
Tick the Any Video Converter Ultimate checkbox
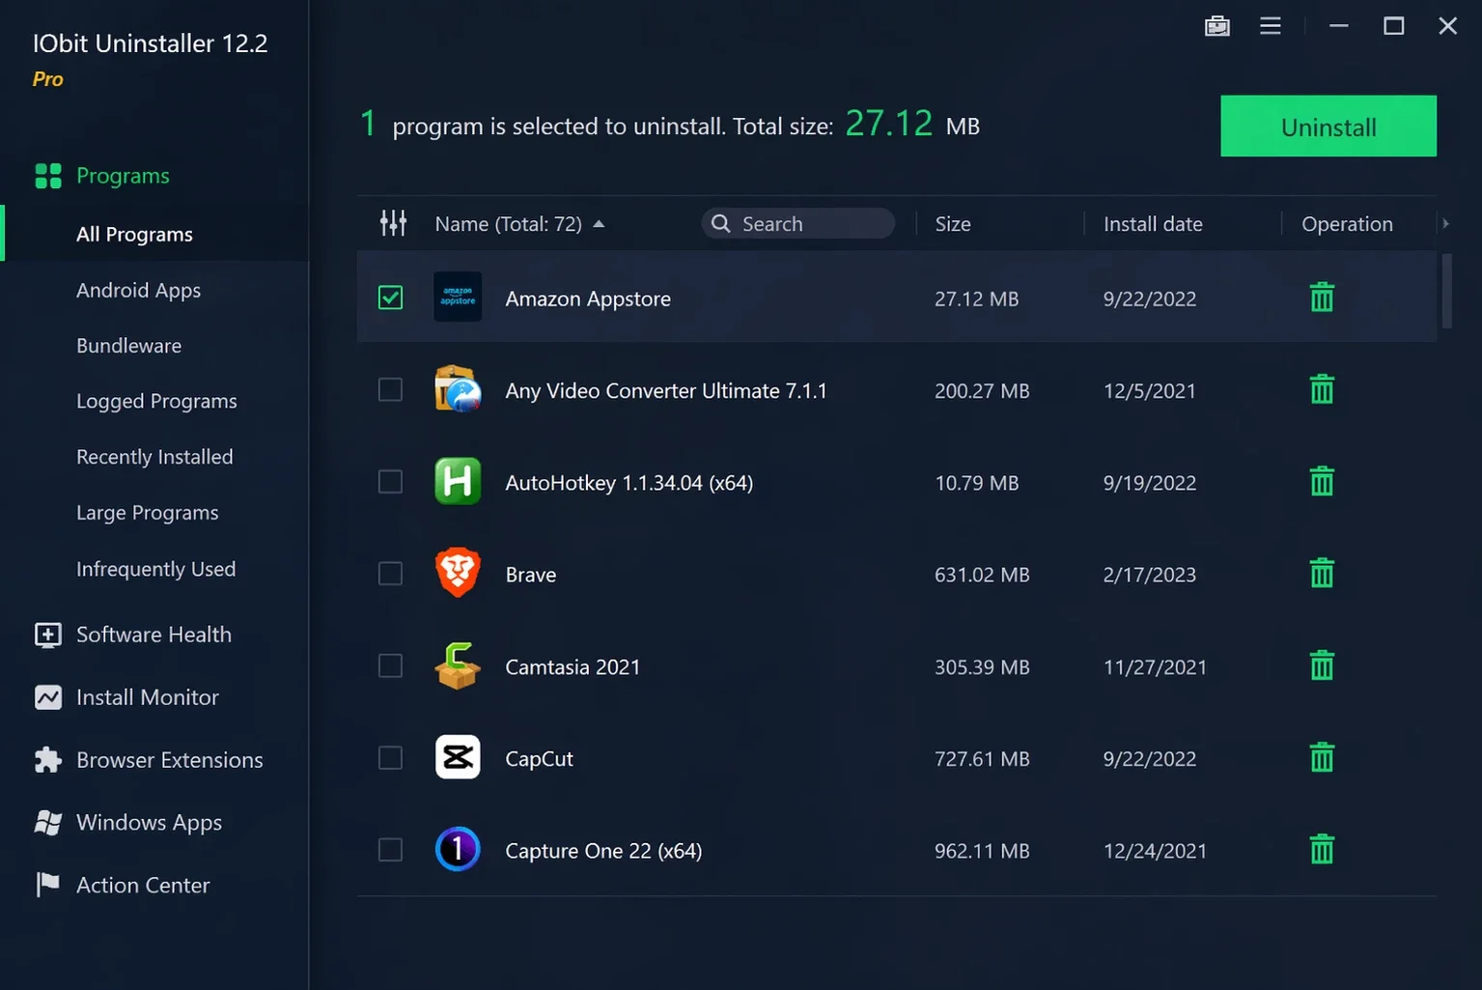(390, 390)
